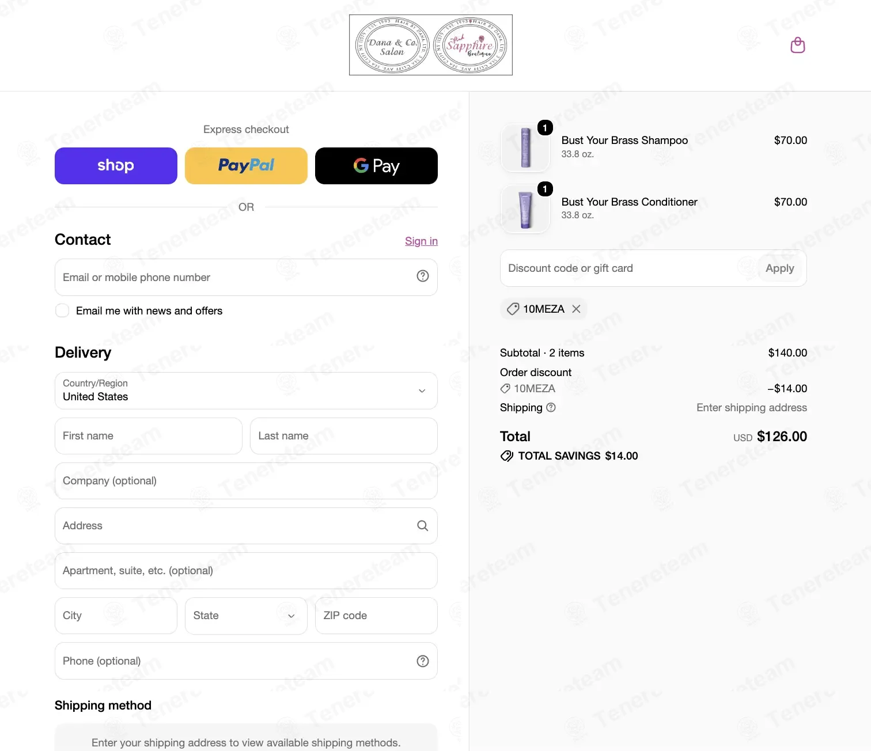871x751 pixels.
Task: Select Google Pay express checkout
Action: [376, 166]
